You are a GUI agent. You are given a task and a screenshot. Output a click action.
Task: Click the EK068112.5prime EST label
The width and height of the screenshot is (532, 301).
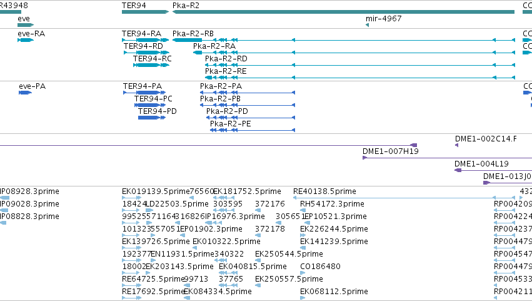point(334,292)
